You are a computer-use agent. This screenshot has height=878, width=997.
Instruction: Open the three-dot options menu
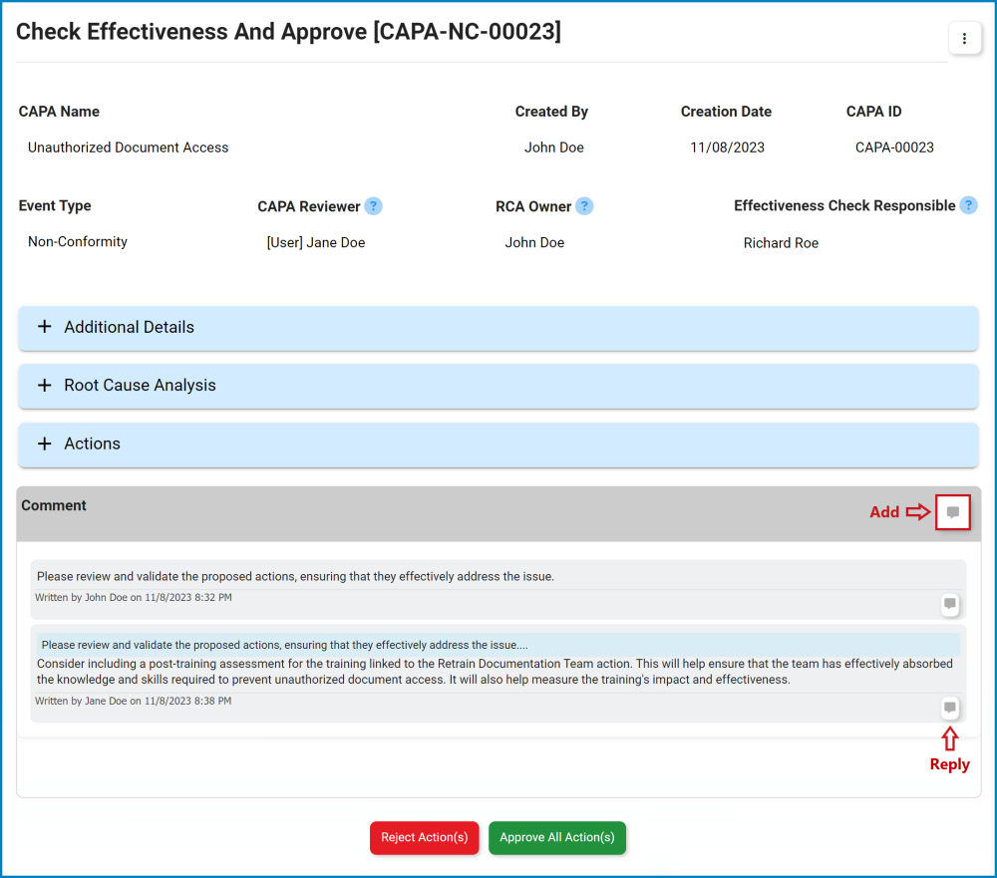(964, 38)
